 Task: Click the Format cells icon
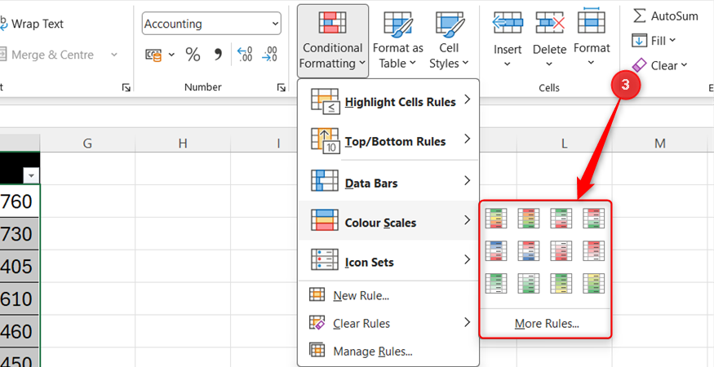coord(592,21)
